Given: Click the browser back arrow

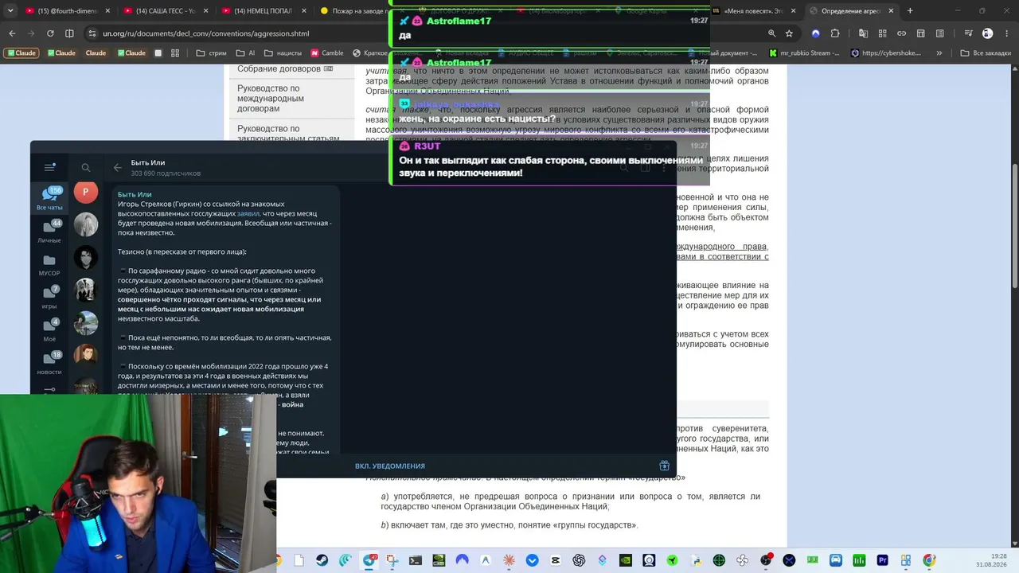Looking at the screenshot, I should tap(13, 33).
